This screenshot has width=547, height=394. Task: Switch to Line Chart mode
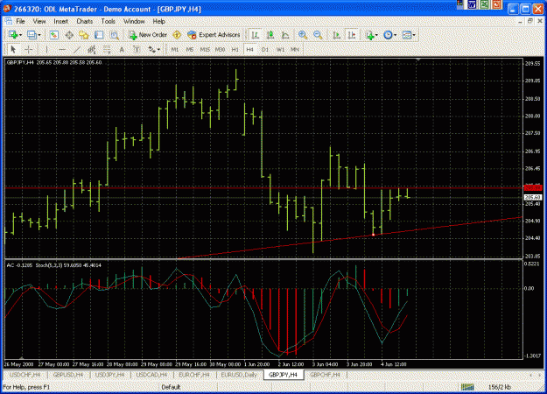point(285,35)
